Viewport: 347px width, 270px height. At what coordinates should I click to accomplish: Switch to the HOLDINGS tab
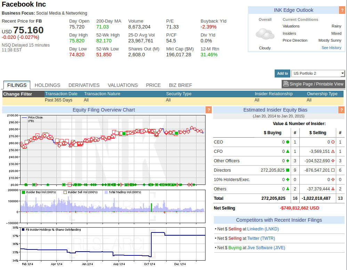click(x=47, y=85)
